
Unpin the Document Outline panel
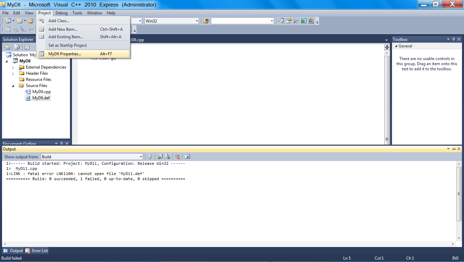(x=62, y=143)
